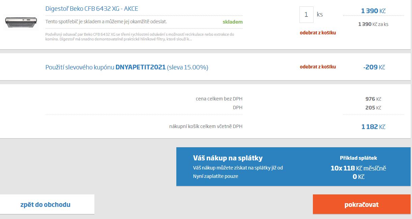
Task: Click the pokračovat button
Action: pos(361,204)
